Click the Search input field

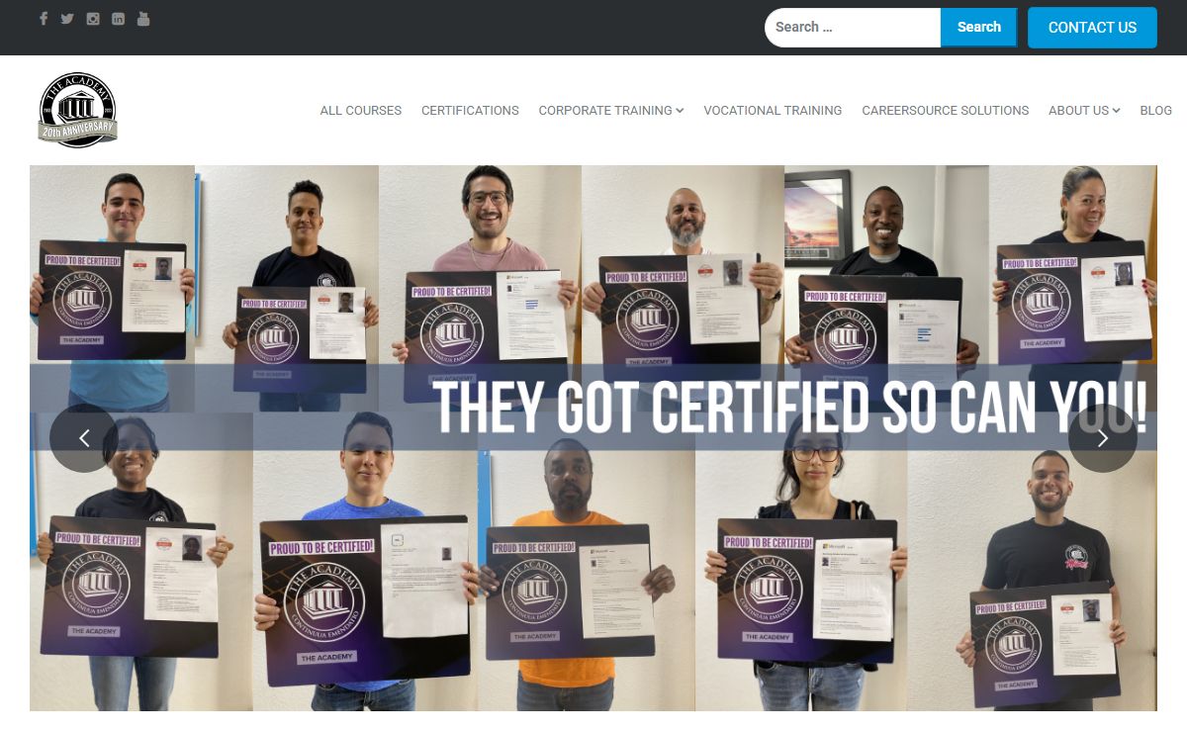pyautogui.click(x=853, y=28)
